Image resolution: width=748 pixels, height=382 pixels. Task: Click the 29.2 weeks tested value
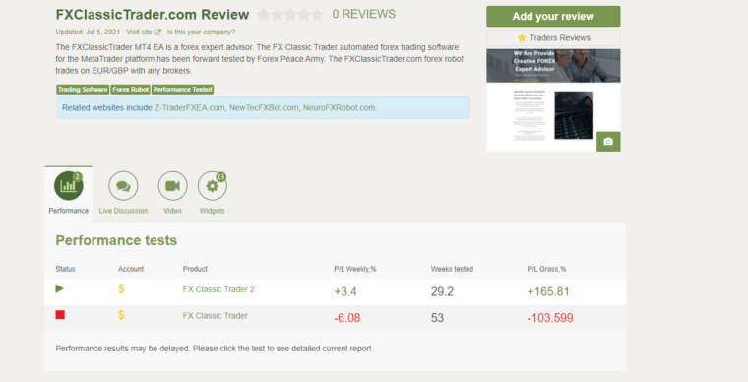(442, 291)
